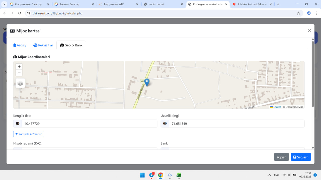This screenshot has width=321, height=180.
Task: Open the map layers control
Action: (20, 83)
